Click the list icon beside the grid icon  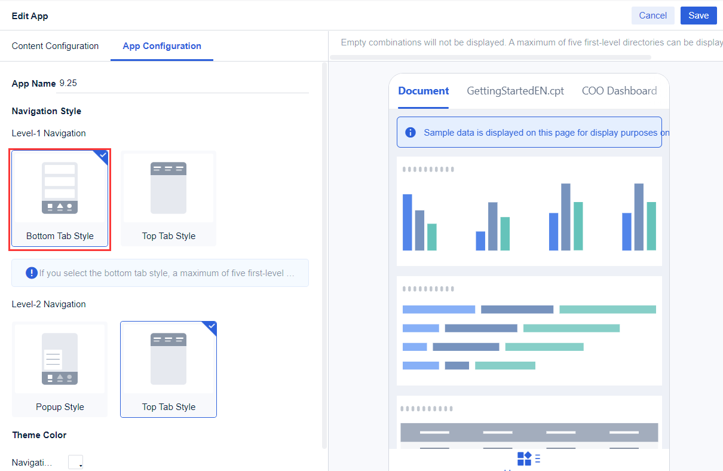pos(537,458)
